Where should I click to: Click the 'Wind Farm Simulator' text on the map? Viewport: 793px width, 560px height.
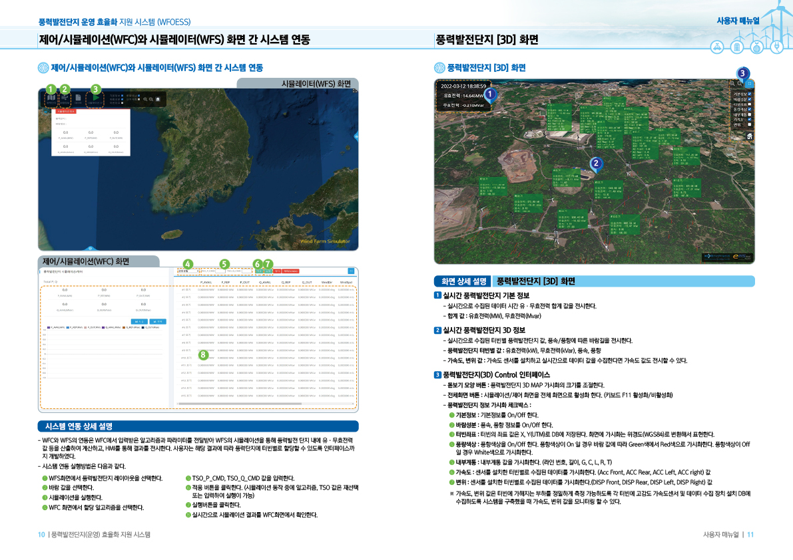click(325, 241)
